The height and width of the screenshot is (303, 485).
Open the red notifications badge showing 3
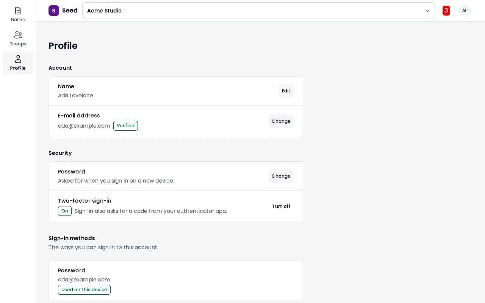[446, 11]
